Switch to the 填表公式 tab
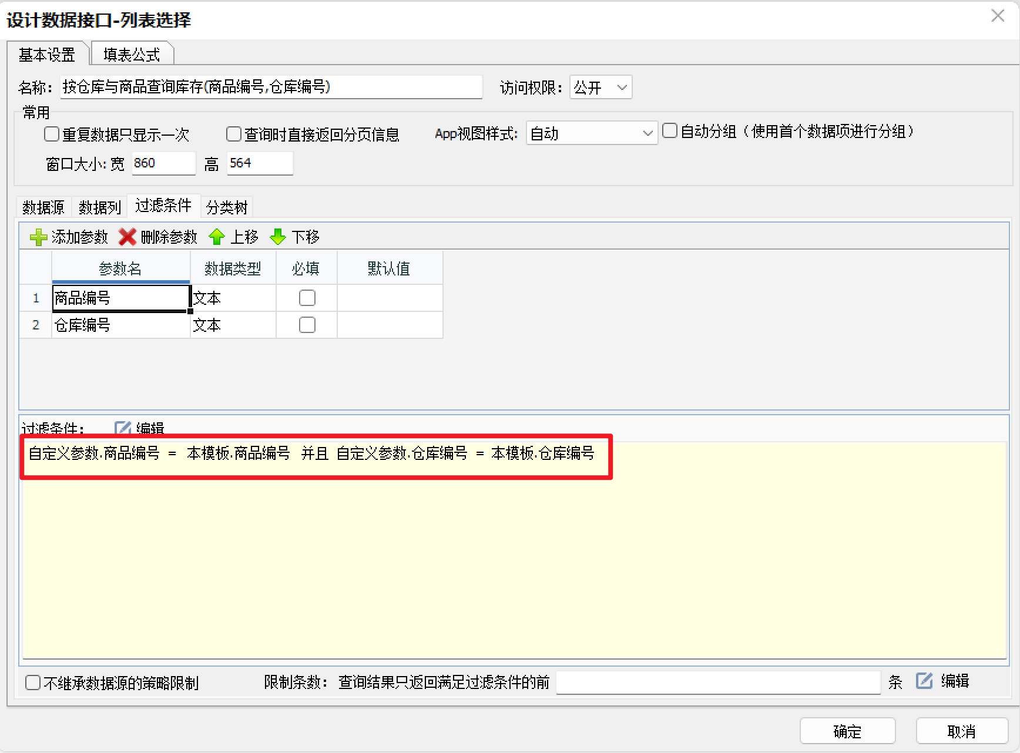This screenshot has width=1020, height=753. coord(132,55)
